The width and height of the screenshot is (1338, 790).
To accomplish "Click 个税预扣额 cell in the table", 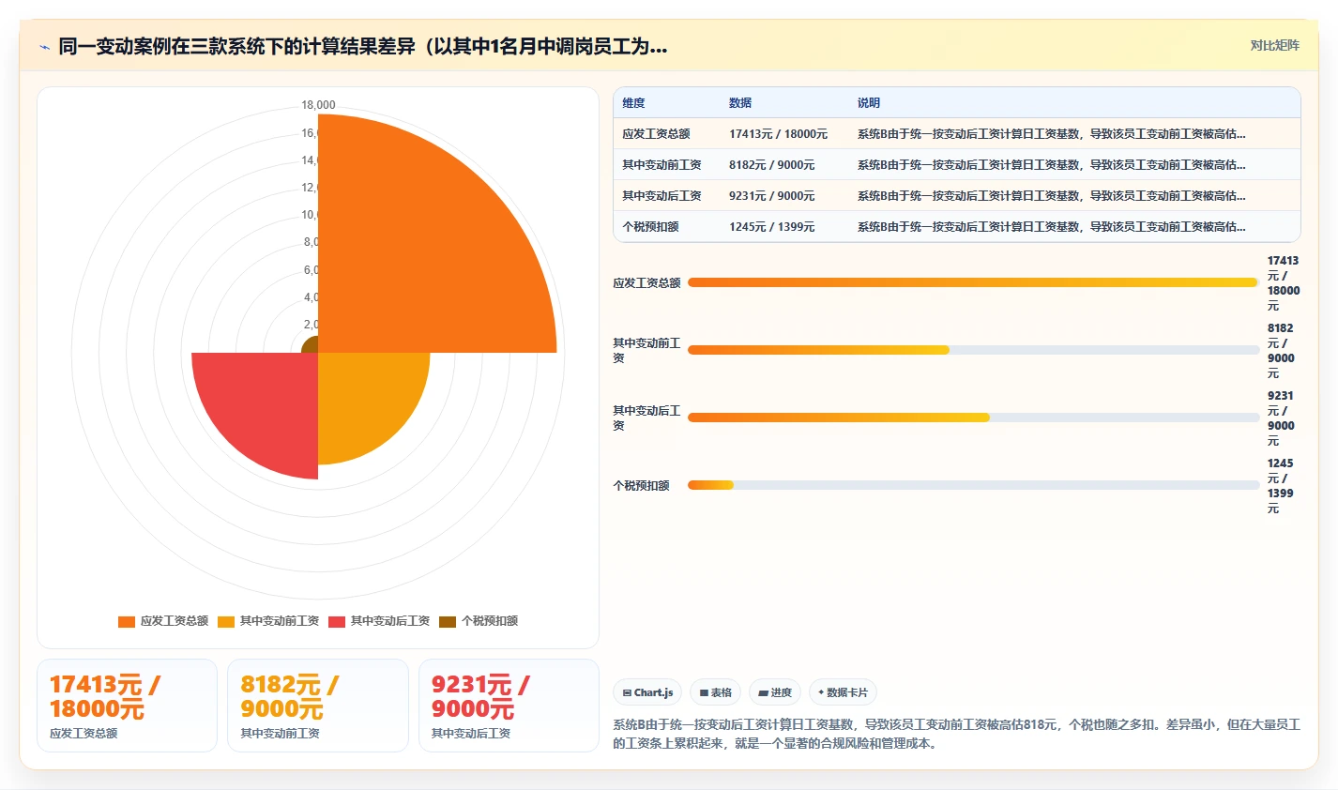I will (x=650, y=227).
